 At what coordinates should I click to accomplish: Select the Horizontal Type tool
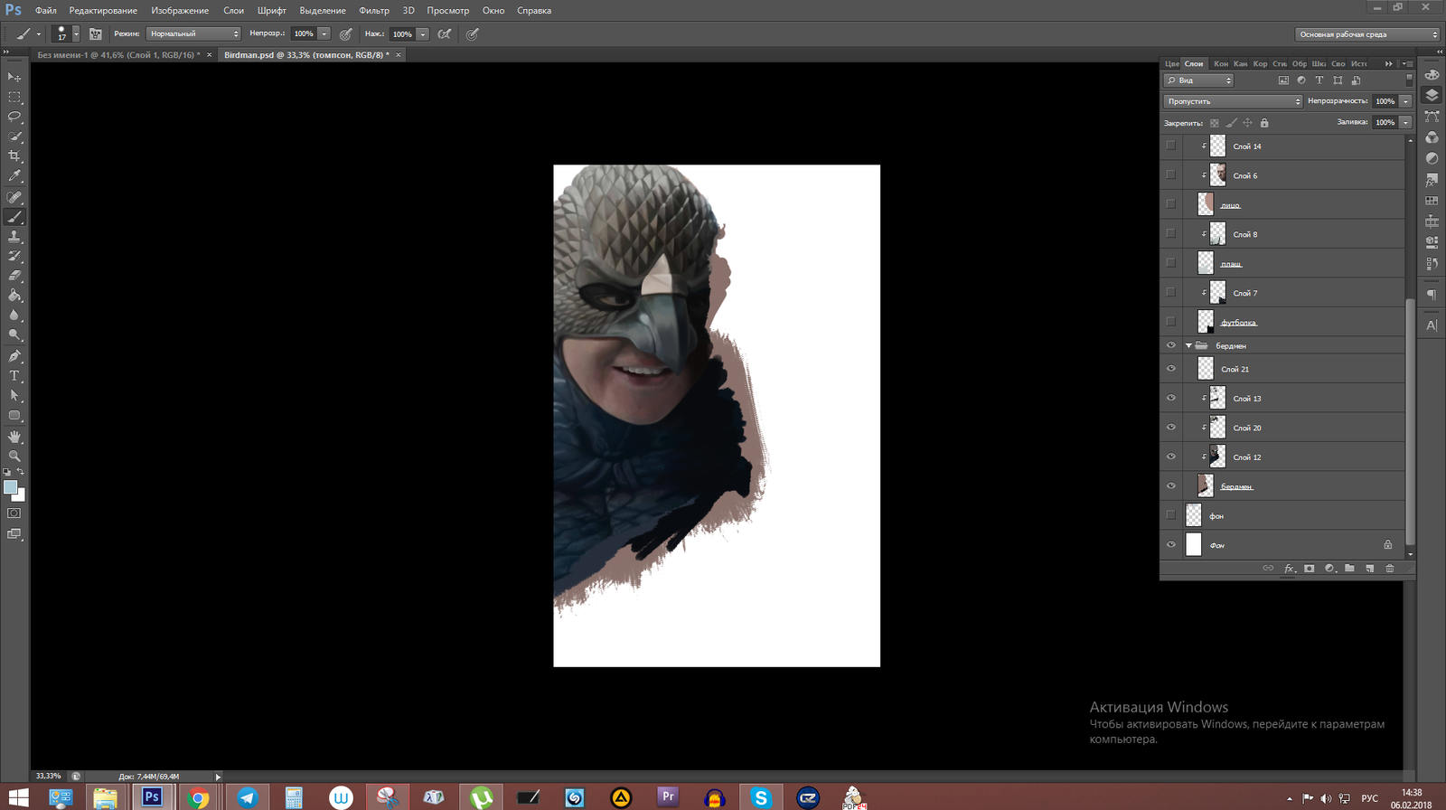tap(14, 376)
